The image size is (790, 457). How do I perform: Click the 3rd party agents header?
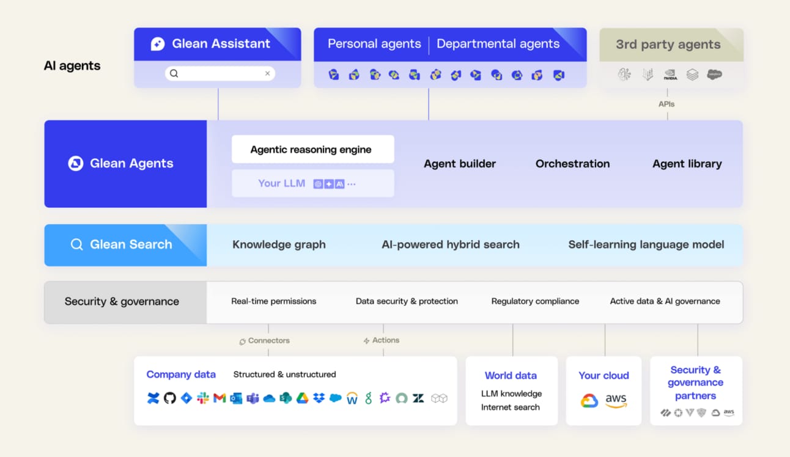[x=671, y=45]
